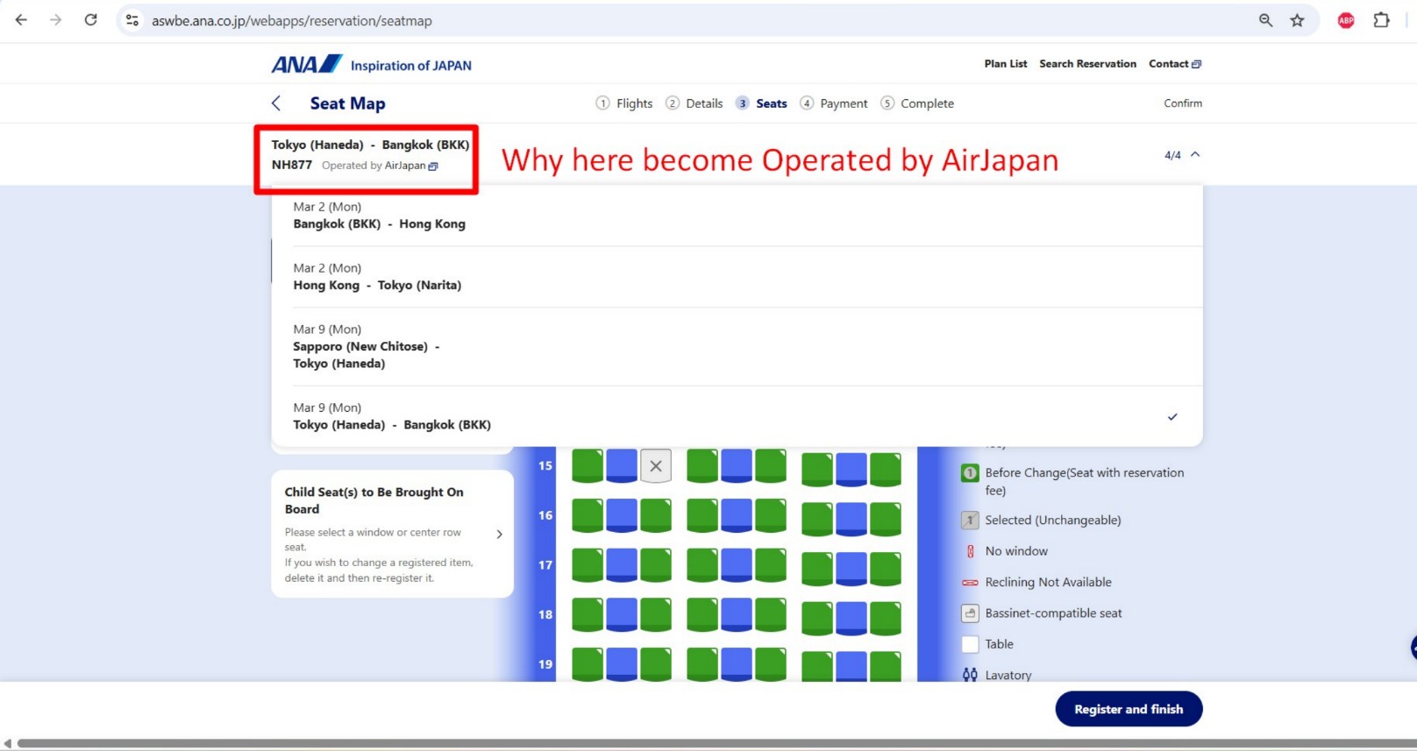The image size is (1417, 751).
Task: Collapse the 4/4 flight list chevron
Action: click(x=1195, y=154)
